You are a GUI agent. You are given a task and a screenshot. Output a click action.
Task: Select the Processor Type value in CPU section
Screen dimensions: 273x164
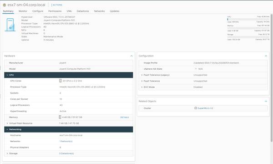(x=82, y=87)
